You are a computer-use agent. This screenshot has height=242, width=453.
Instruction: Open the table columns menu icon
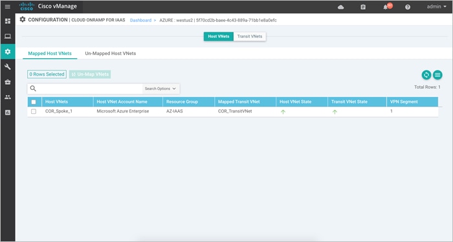pos(437,75)
